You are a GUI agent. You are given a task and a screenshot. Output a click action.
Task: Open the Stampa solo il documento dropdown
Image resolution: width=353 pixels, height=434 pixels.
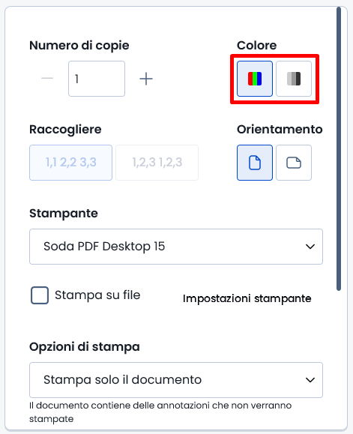(176, 380)
